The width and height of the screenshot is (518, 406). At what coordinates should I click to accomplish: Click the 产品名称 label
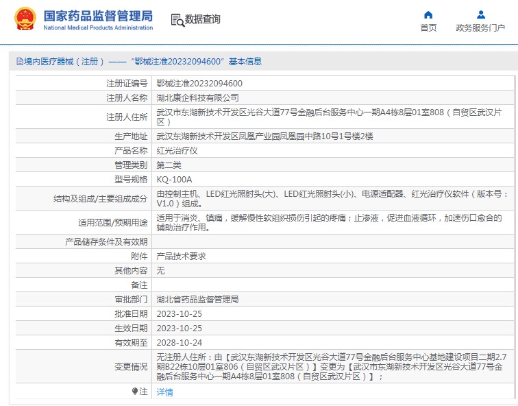(131, 151)
